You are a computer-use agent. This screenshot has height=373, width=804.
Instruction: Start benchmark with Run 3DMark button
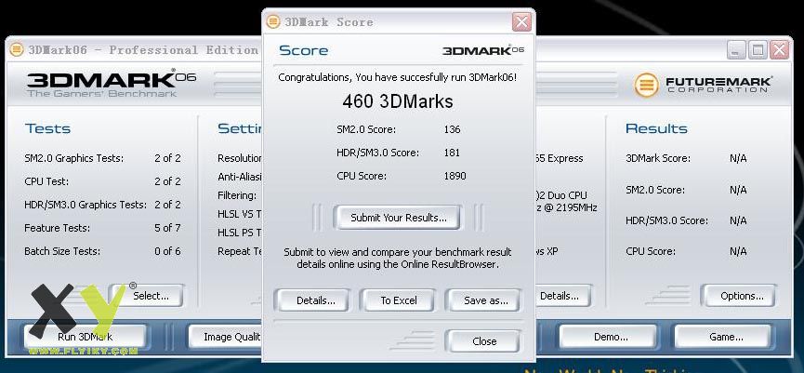click(x=85, y=337)
